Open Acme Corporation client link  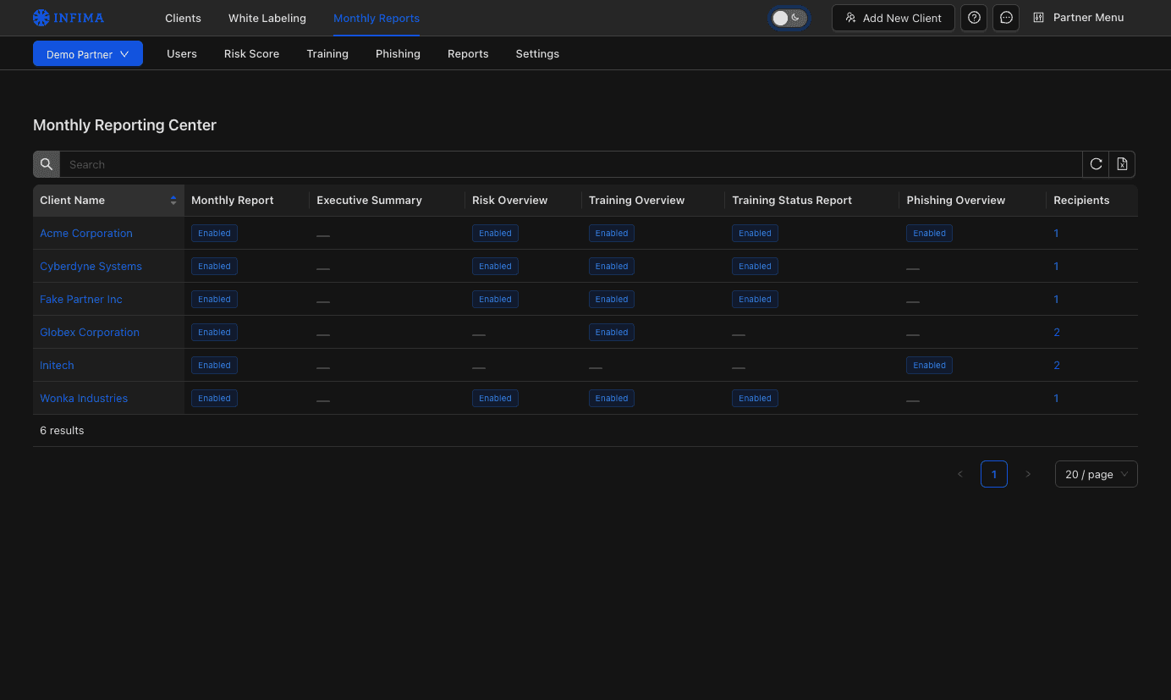[86, 233]
